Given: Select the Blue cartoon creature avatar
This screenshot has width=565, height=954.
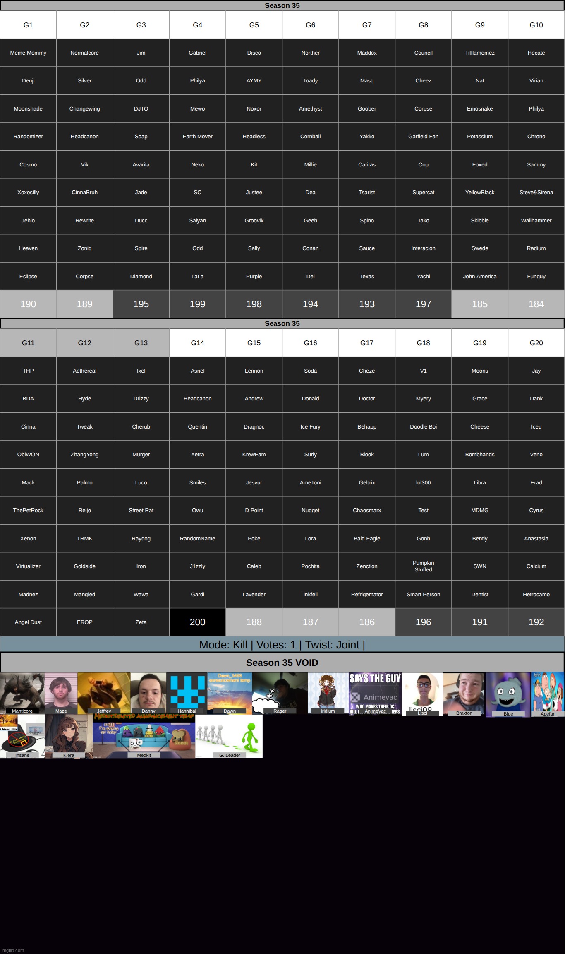Looking at the screenshot, I should coord(508,694).
